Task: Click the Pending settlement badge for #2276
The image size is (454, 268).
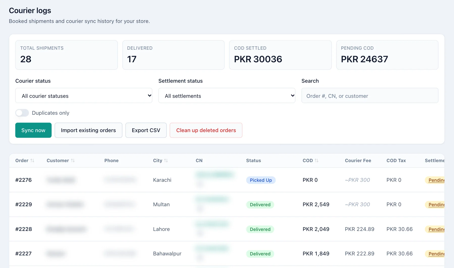Action: tap(435, 180)
